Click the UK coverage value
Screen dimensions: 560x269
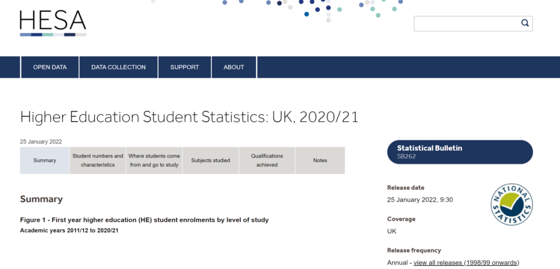pos(392,231)
